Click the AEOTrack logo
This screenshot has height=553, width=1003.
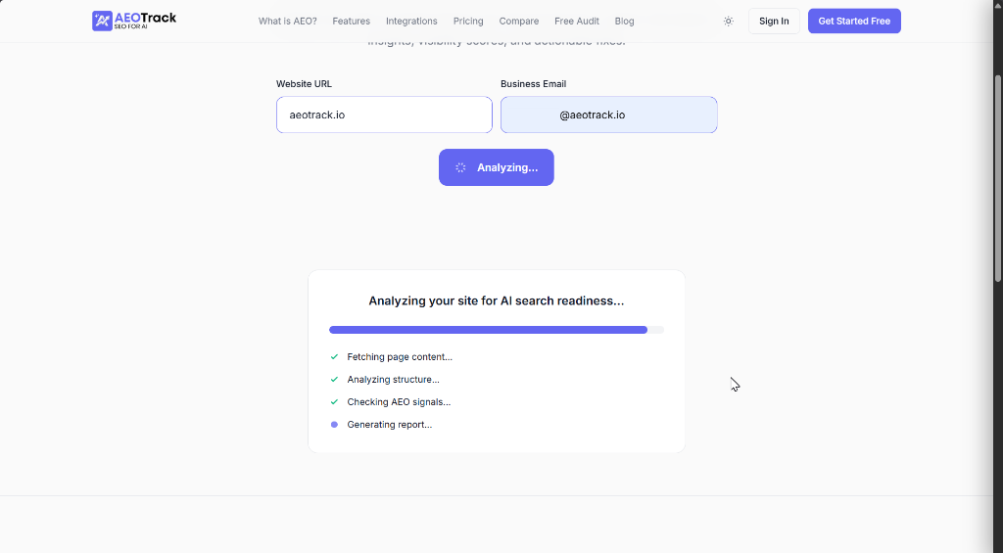point(134,21)
